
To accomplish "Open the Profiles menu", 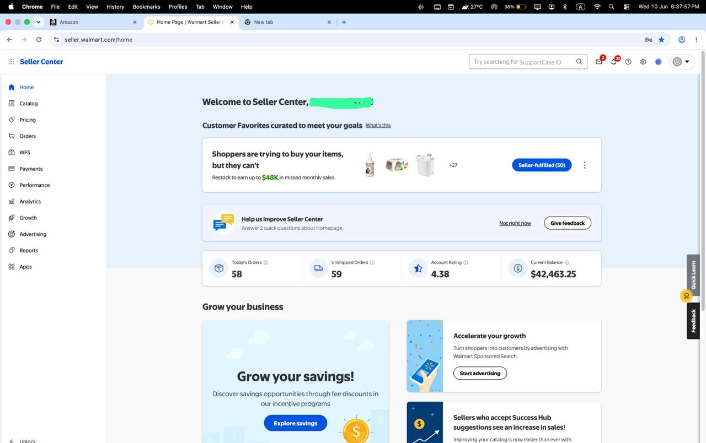I will [x=178, y=7].
